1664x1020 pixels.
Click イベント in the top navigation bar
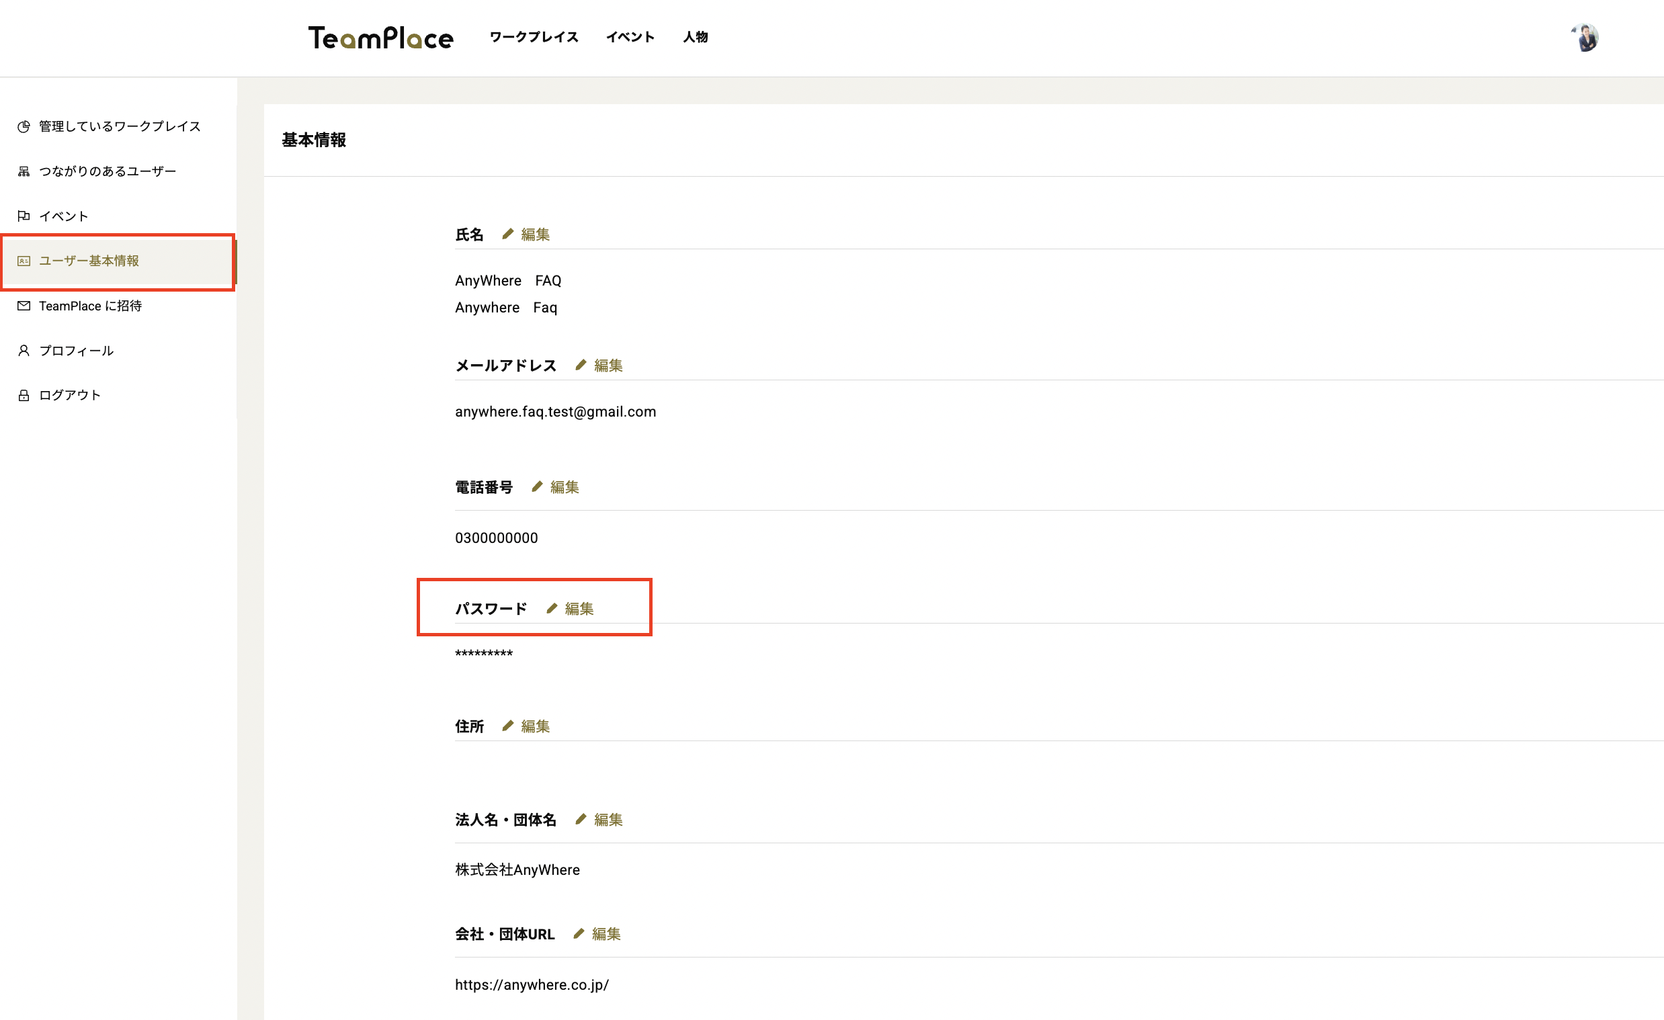tap(630, 37)
